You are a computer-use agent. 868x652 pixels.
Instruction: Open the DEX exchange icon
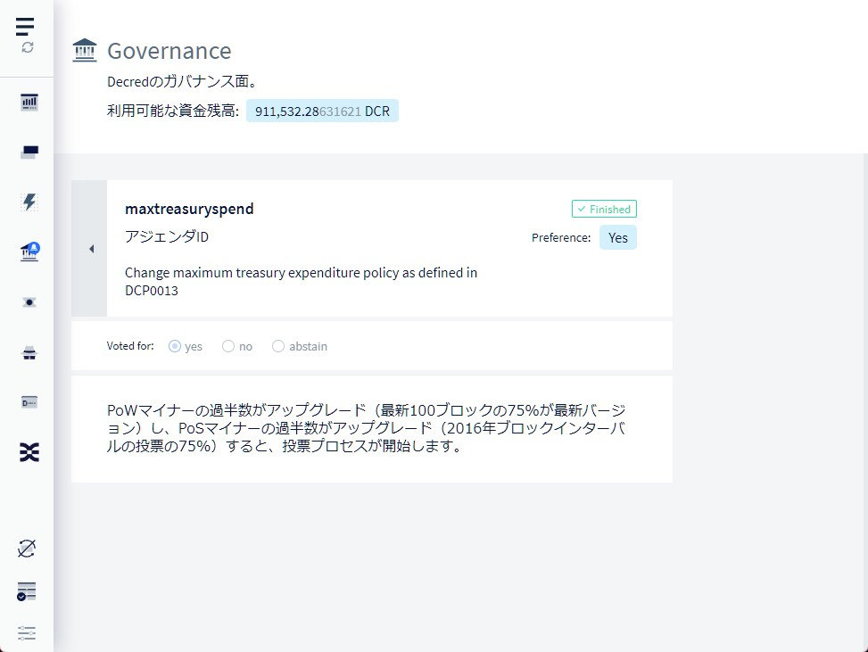(x=29, y=453)
